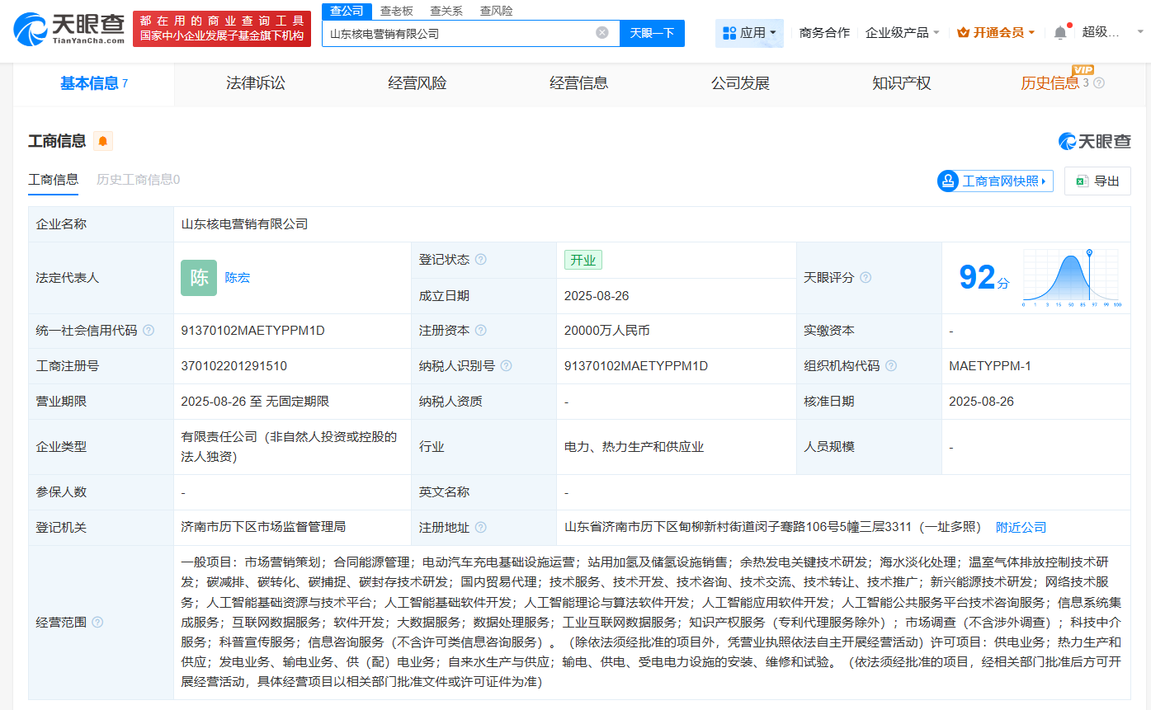This screenshot has width=1151, height=710.
Task: Click the clear × icon in the search box
Action: pos(601,33)
